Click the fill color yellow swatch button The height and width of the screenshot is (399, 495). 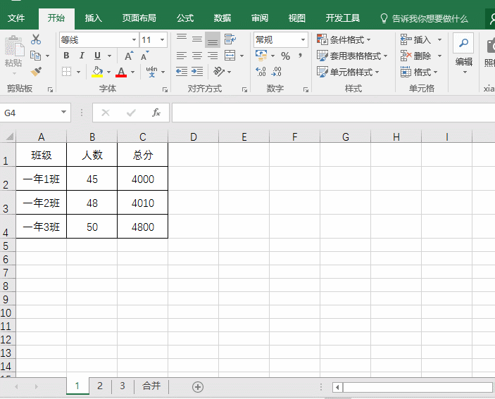coord(97,72)
